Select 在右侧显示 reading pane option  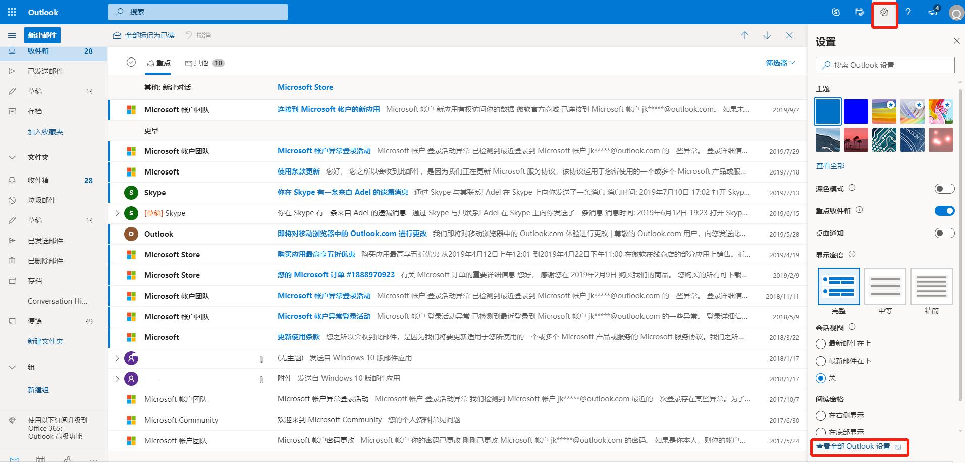821,416
